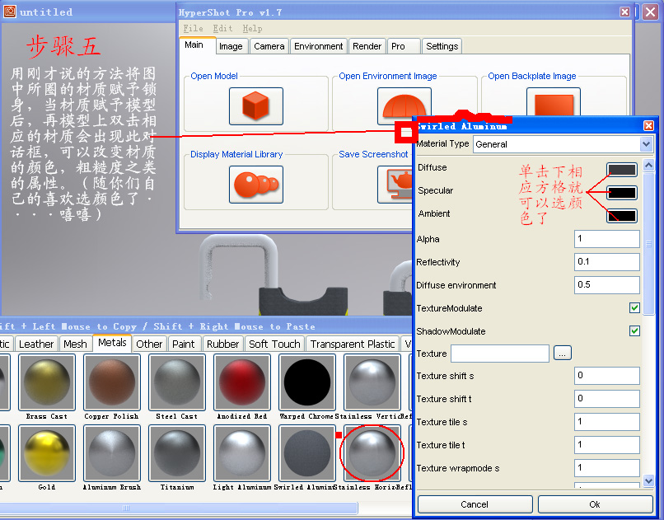Screen dimensions: 664x520
Task: Select the Gold material sphere
Action: click(x=47, y=453)
